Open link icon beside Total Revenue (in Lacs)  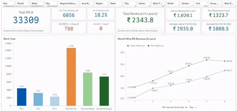[157, 14]
